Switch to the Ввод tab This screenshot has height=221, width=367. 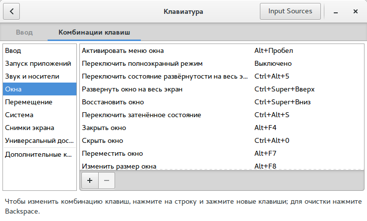(24, 32)
